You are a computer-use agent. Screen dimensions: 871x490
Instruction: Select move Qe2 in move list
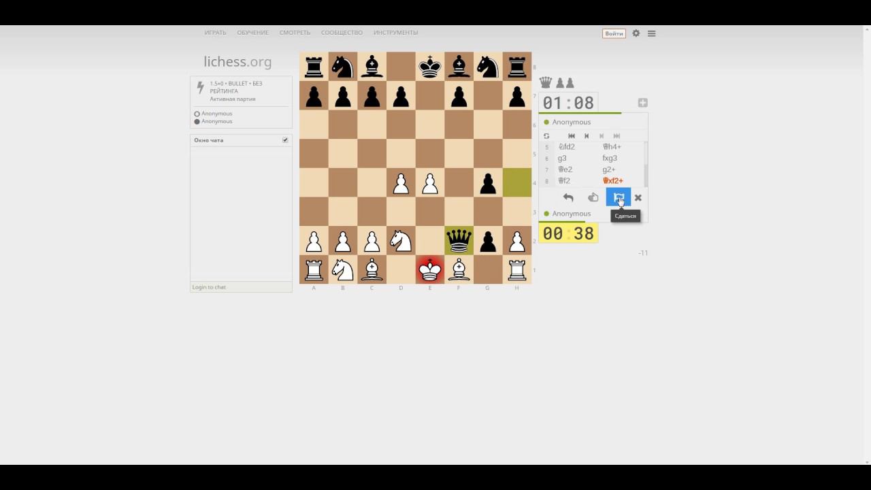coord(565,169)
